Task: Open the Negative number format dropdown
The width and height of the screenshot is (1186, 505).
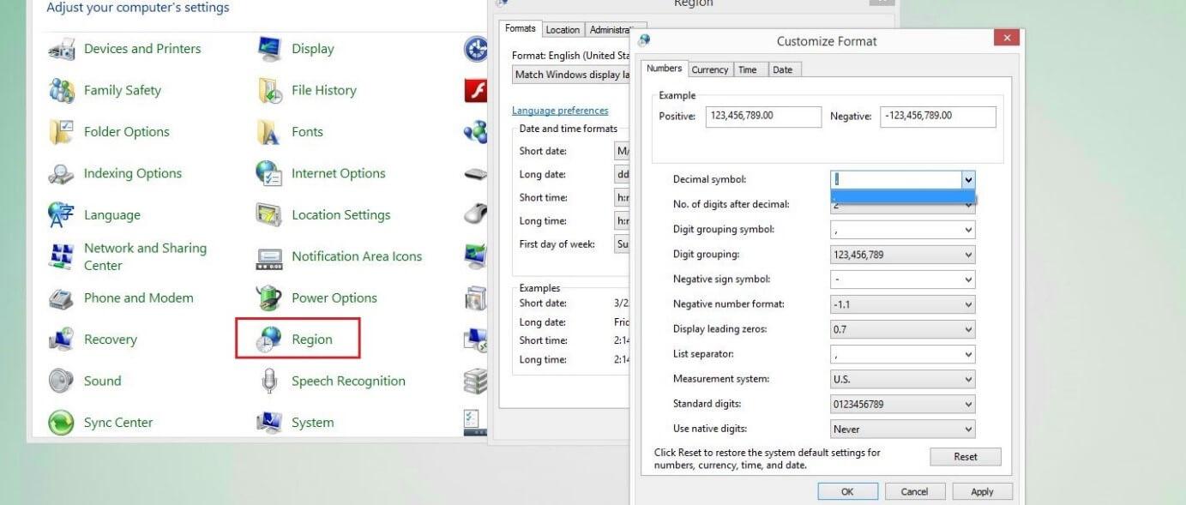Action: 968,304
